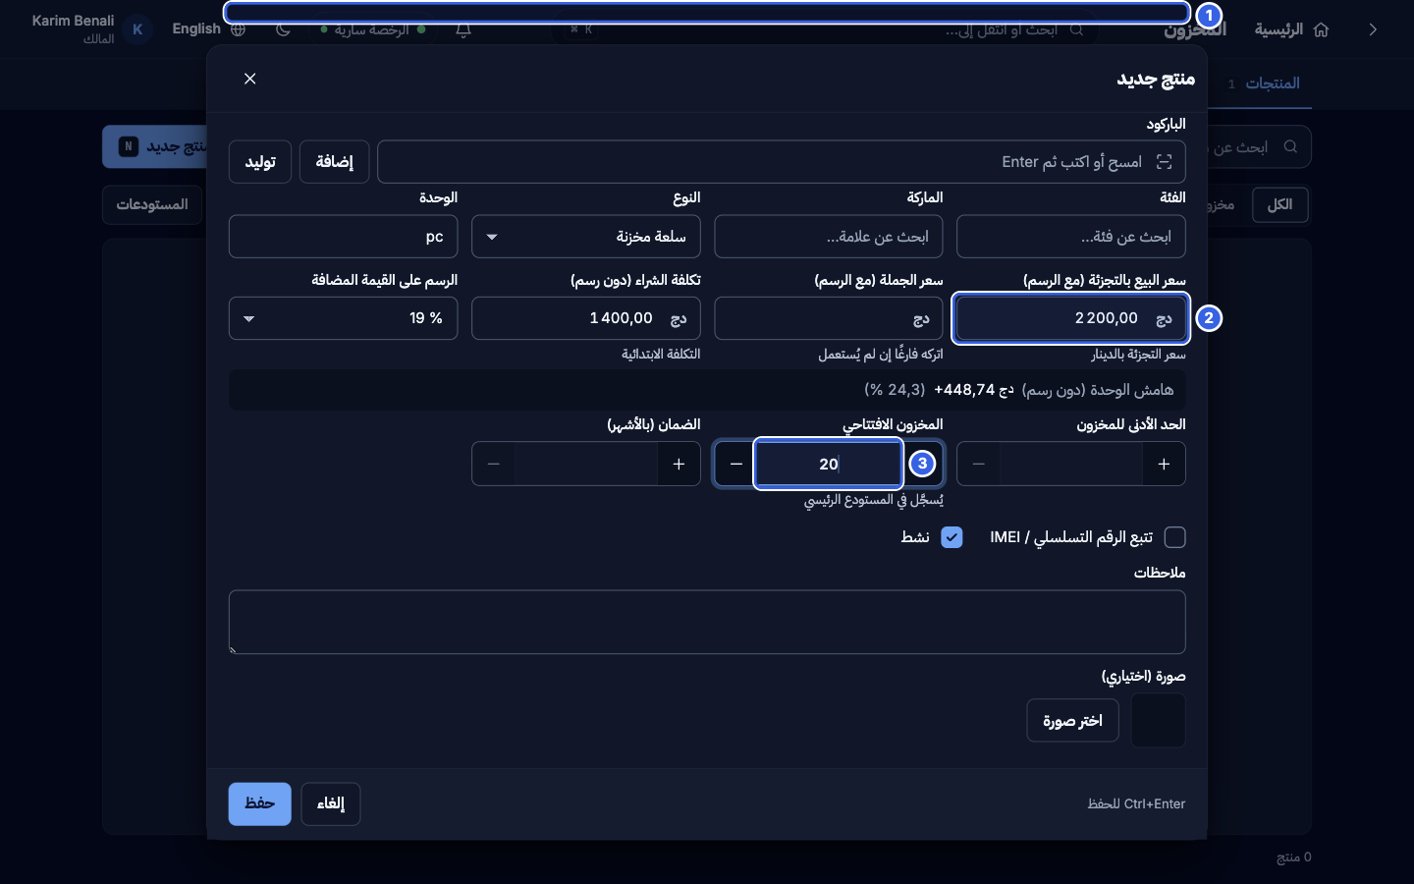This screenshot has height=884, width=1414.
Task: Click the home icon beside الرئيسية
Action: (x=1322, y=29)
